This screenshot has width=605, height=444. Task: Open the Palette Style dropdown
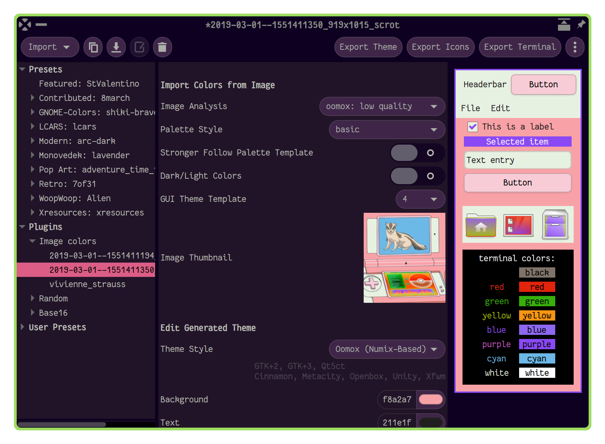pyautogui.click(x=387, y=130)
